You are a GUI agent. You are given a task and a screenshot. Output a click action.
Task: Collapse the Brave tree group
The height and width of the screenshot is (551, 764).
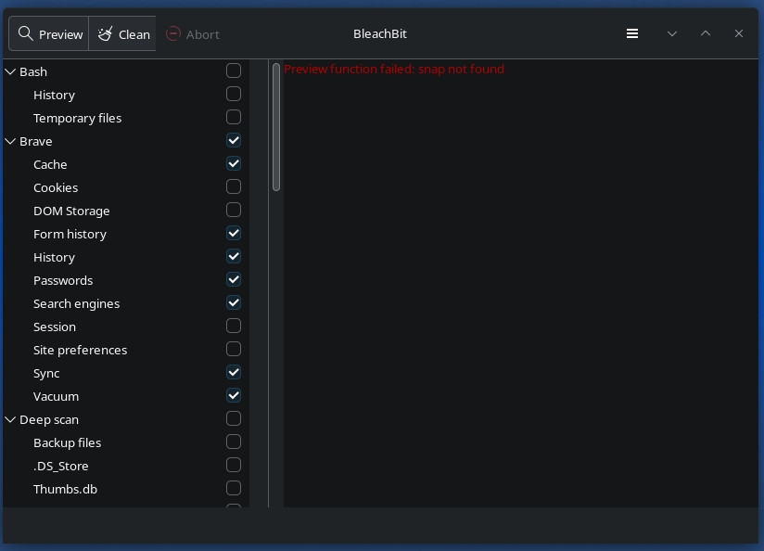tap(11, 141)
